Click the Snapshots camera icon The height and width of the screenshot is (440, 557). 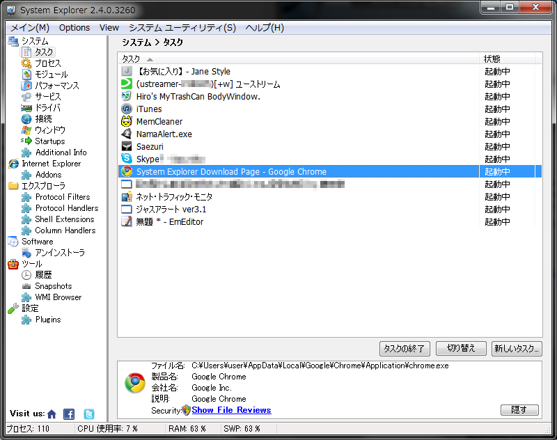click(x=26, y=286)
